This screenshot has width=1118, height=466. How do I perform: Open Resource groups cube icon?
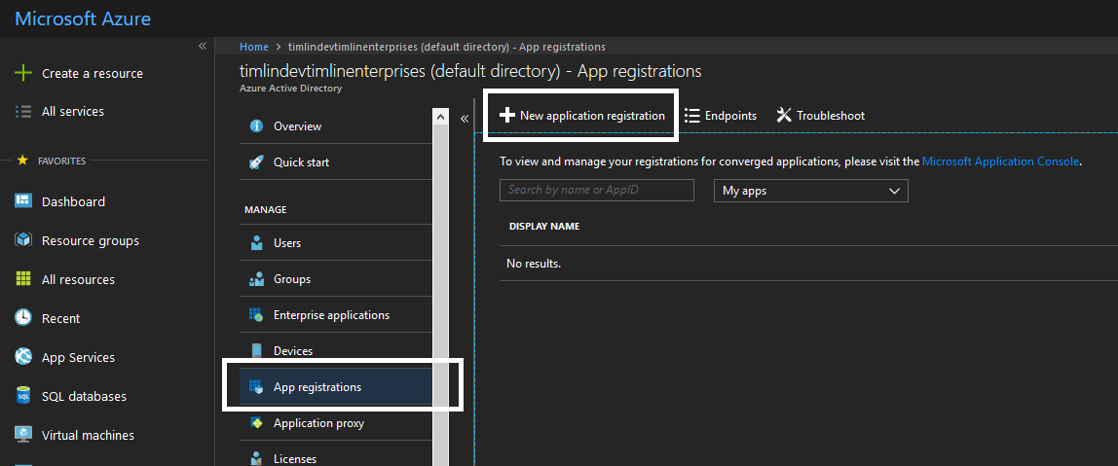[x=23, y=240]
